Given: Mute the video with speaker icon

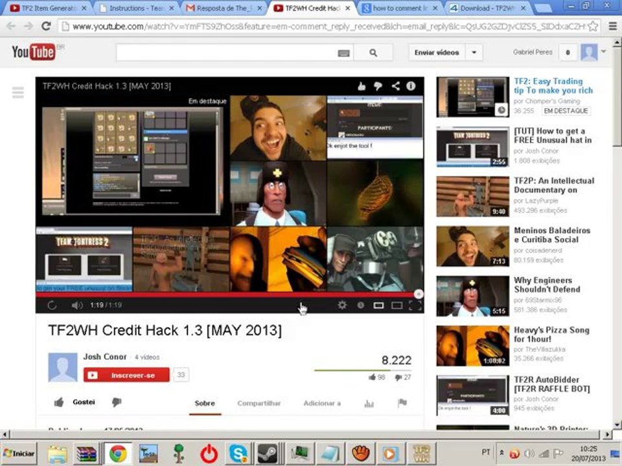Looking at the screenshot, I should pyautogui.click(x=77, y=305).
